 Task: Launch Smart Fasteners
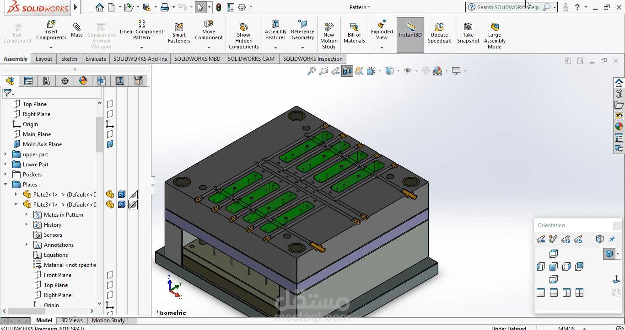(179, 33)
